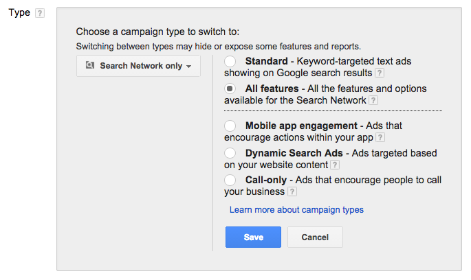Open the Search Network only dropdown
471x280 pixels.
point(138,66)
